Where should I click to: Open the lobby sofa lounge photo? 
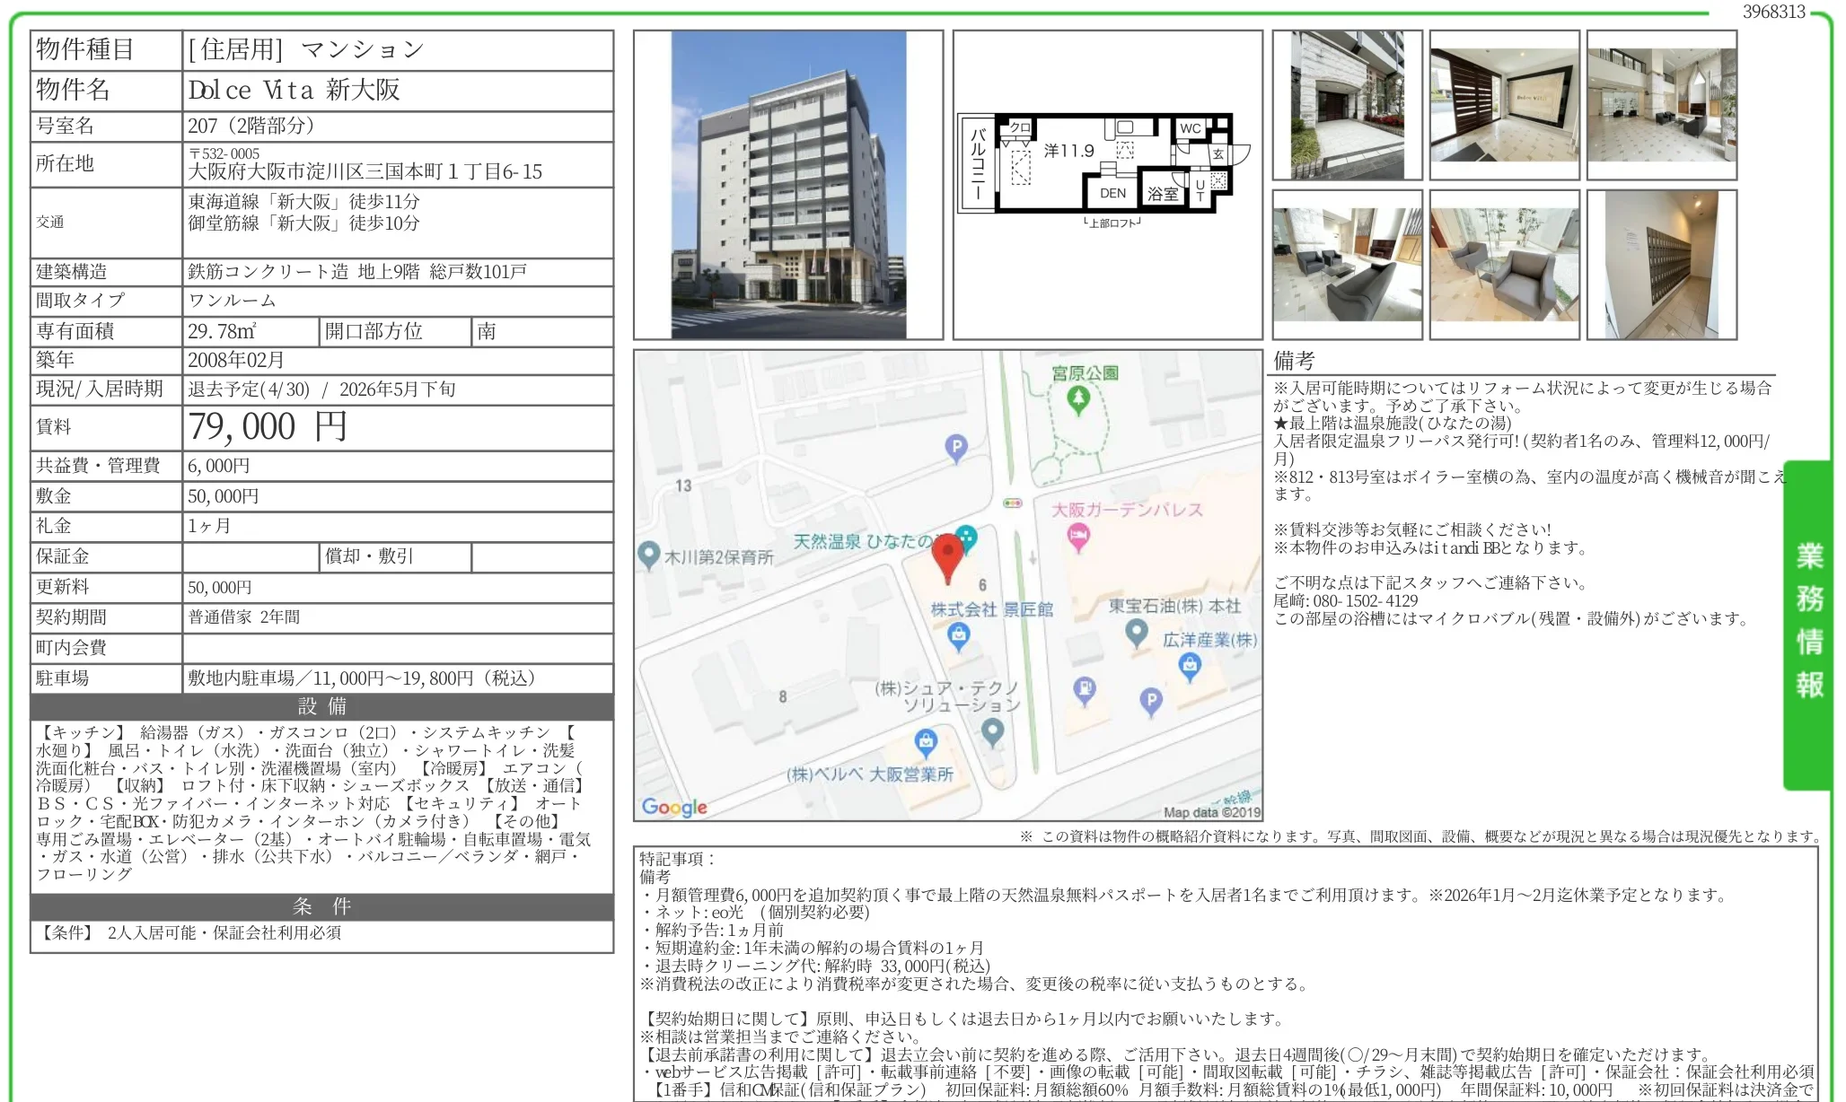tap(1347, 265)
